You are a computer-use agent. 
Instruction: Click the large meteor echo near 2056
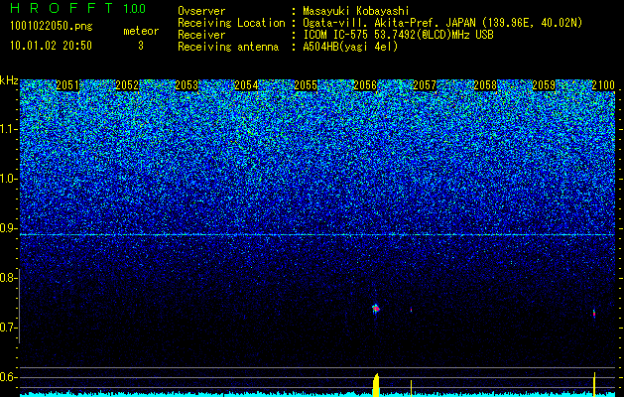tap(376, 309)
